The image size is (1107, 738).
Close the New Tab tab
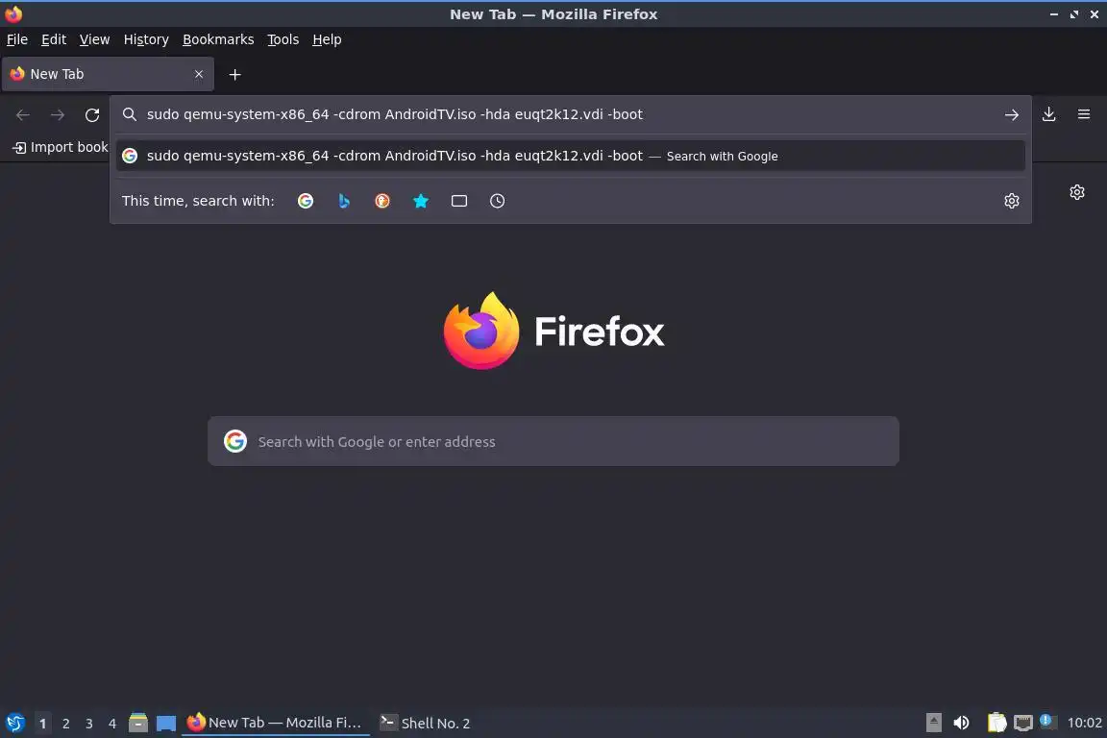tap(199, 74)
